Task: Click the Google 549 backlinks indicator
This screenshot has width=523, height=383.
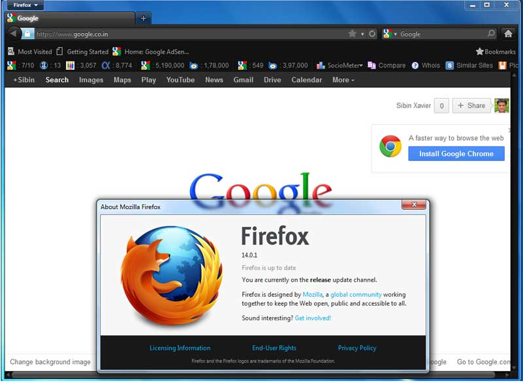Action: tap(251, 65)
